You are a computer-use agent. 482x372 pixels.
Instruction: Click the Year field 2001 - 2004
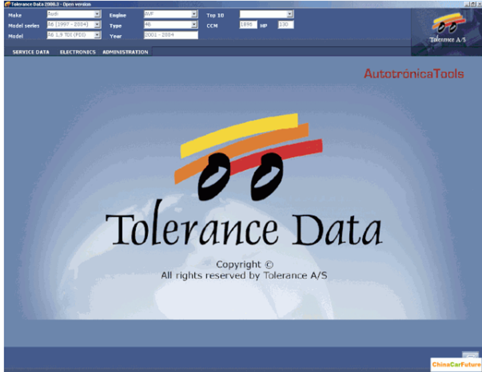coord(171,35)
